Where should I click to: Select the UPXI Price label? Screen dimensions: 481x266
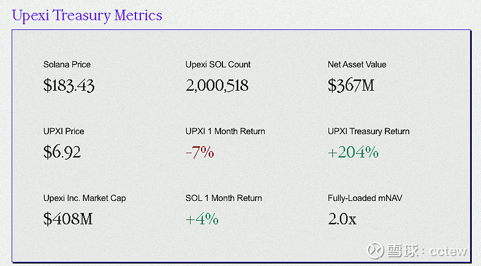(64, 131)
